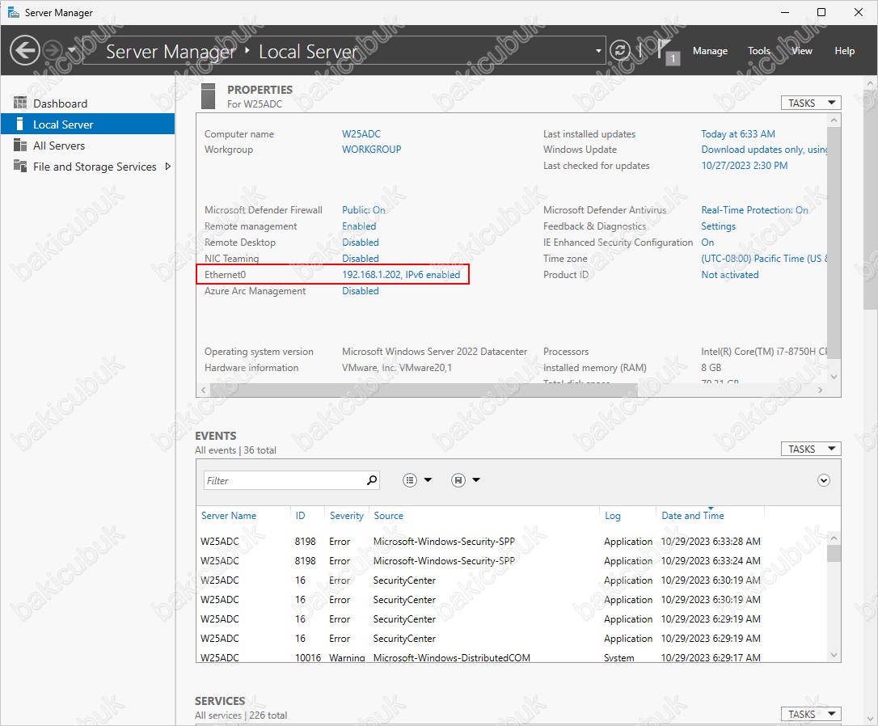Sort events by Date and Time column
Image resolution: width=878 pixels, height=726 pixels.
click(x=693, y=516)
